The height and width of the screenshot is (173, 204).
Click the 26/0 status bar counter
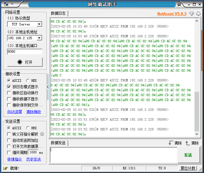[96, 168]
